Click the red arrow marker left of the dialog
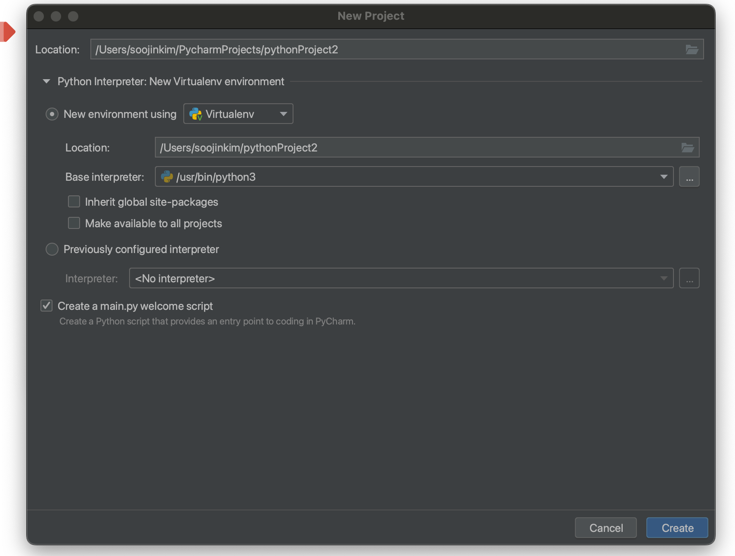This screenshot has width=735, height=556. click(x=8, y=31)
